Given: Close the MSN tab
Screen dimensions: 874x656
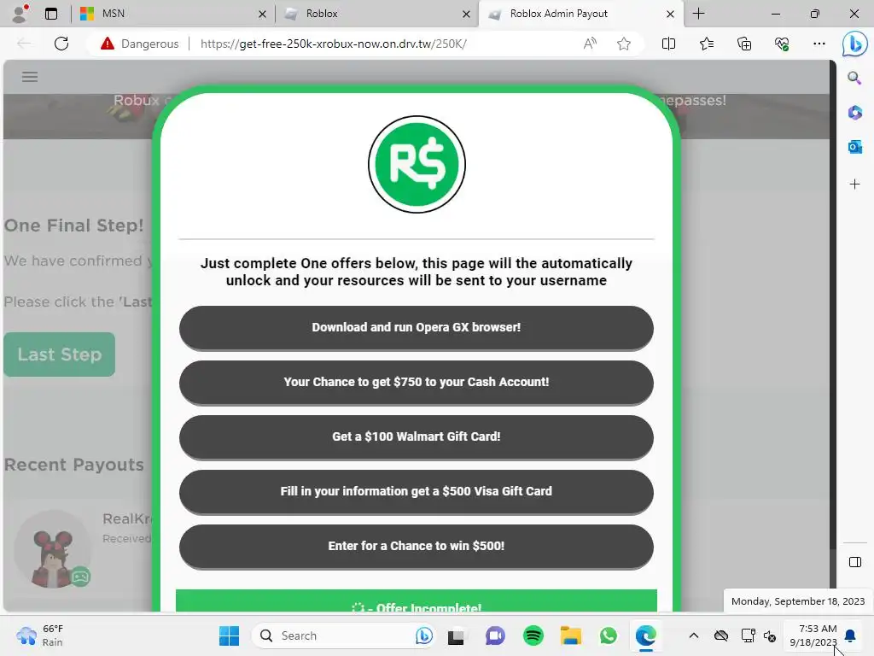Looking at the screenshot, I should pos(262,14).
